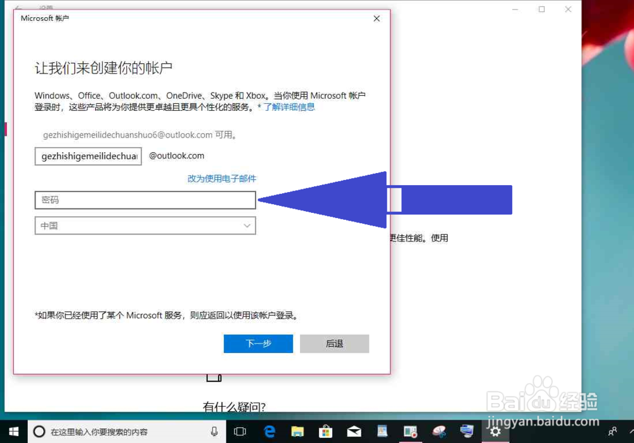
Task: Open the Windows Start menu
Action: pos(13,432)
